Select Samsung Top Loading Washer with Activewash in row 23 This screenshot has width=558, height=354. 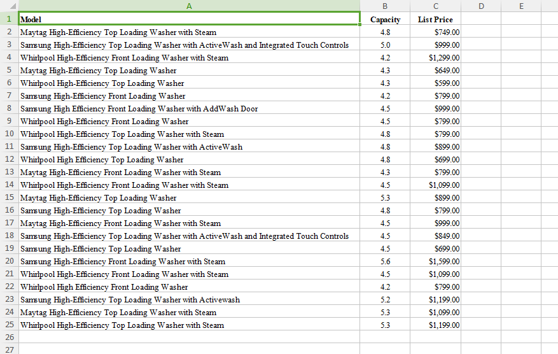click(190, 299)
